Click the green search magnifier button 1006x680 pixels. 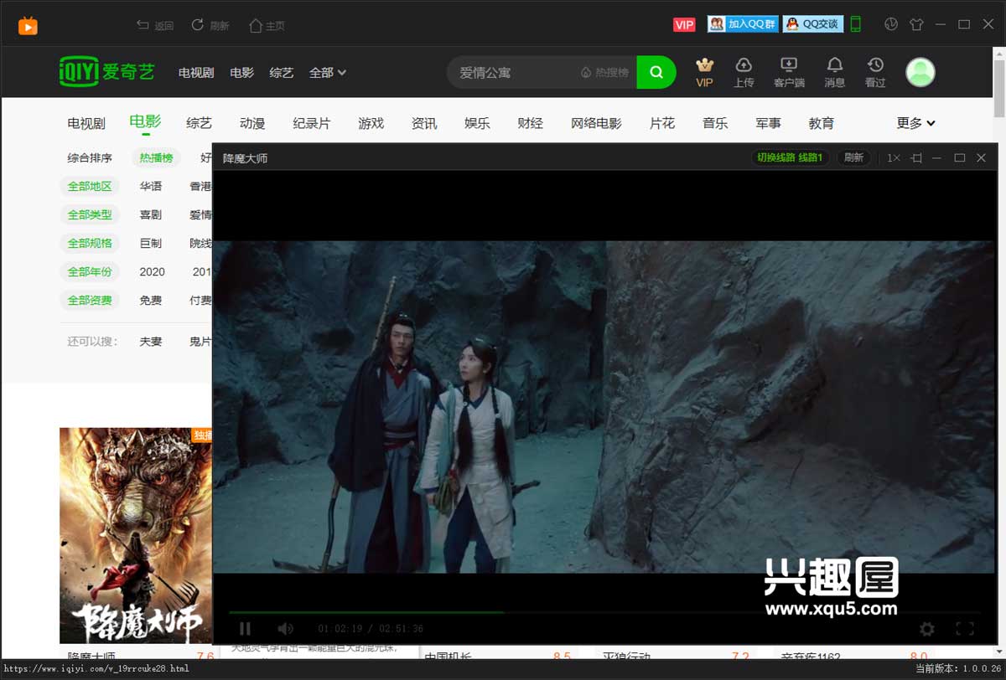point(656,73)
